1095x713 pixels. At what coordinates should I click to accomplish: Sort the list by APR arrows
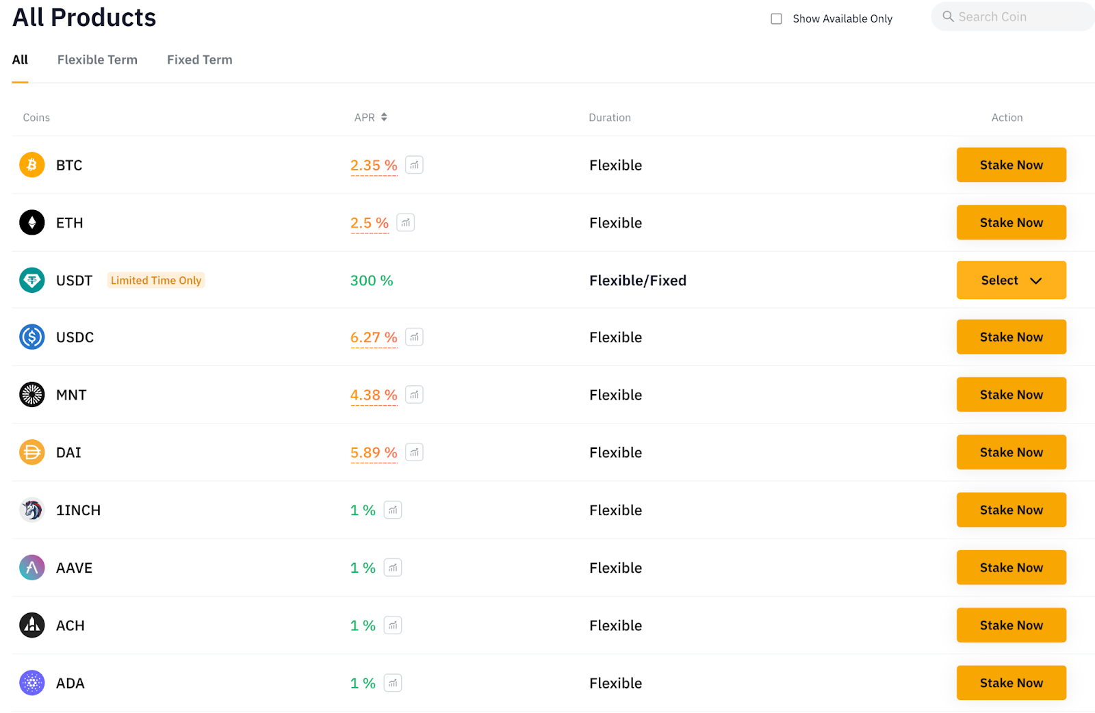click(384, 117)
